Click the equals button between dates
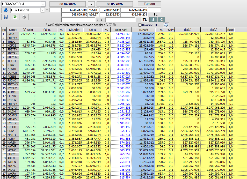 (x=91, y=4)
